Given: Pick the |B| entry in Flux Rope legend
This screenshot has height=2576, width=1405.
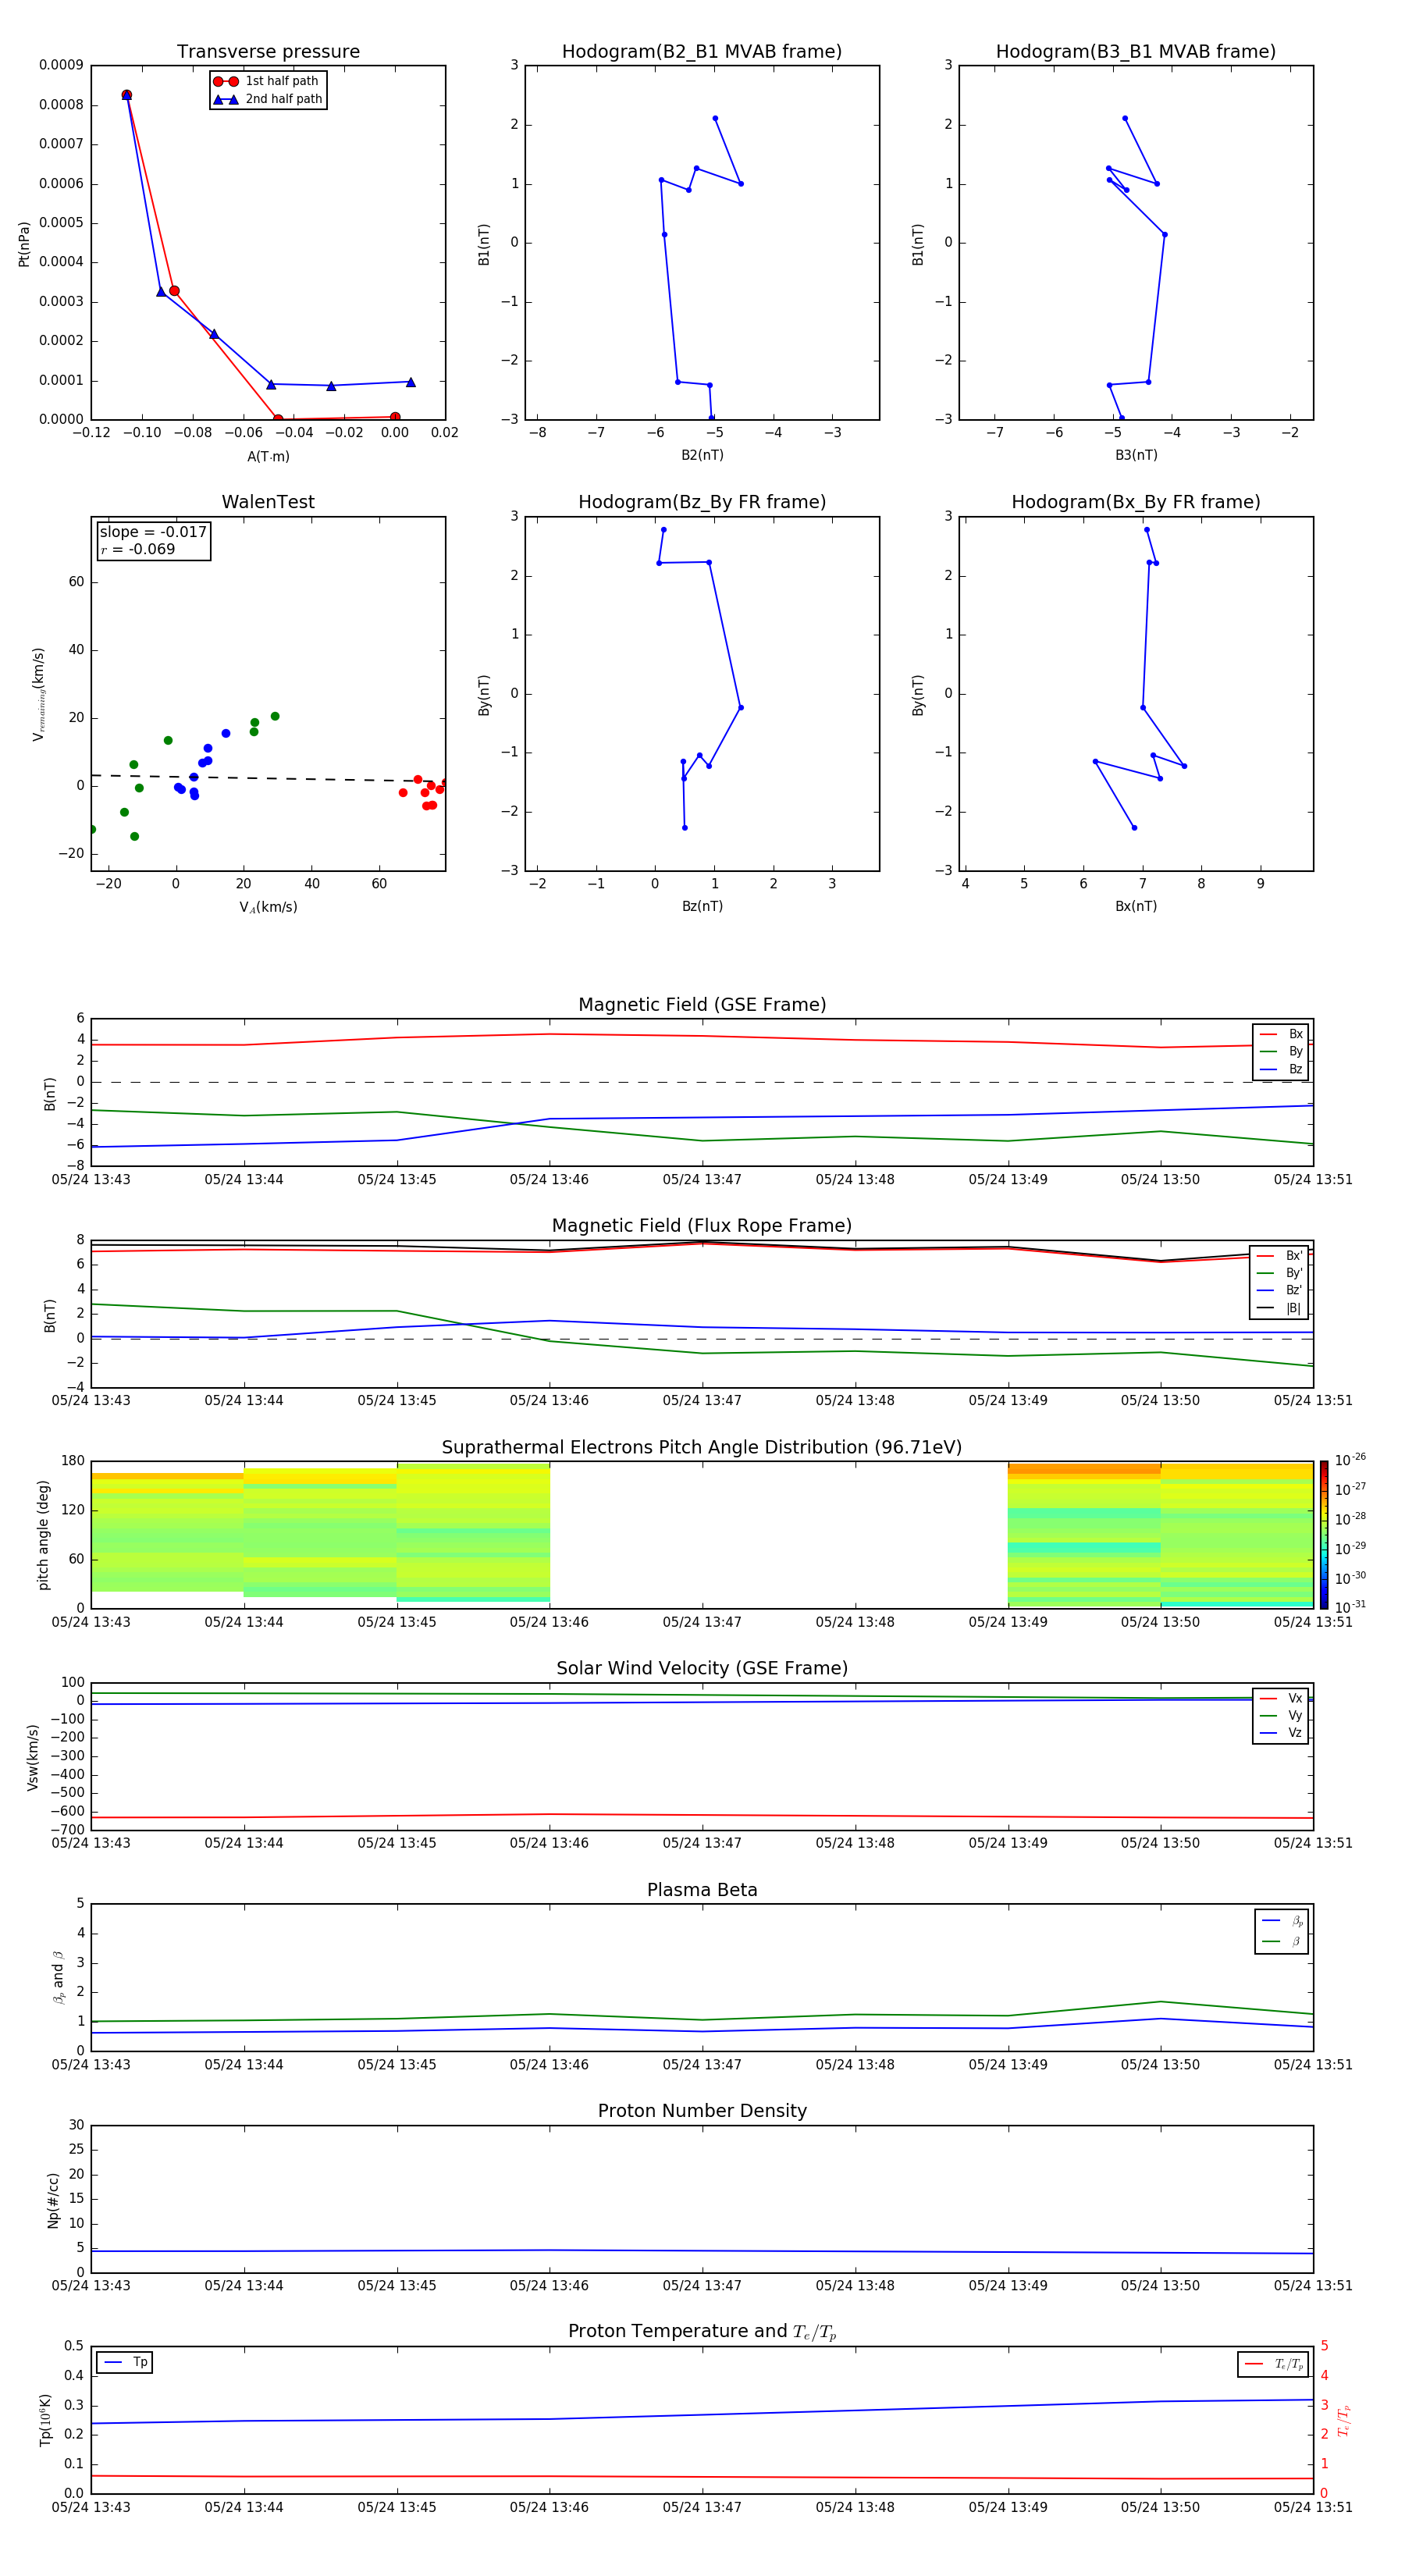Looking at the screenshot, I should [1280, 1308].
